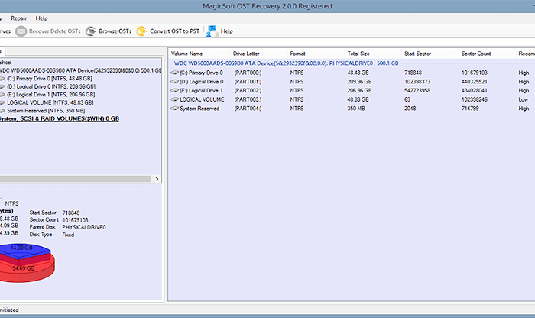Click the 716799 sector count cell
Screen dimensions: 535x318
click(x=470, y=108)
